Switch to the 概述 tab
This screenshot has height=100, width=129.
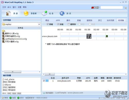coord(47,20)
